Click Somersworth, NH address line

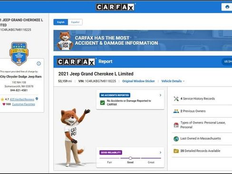[x=19, y=86]
